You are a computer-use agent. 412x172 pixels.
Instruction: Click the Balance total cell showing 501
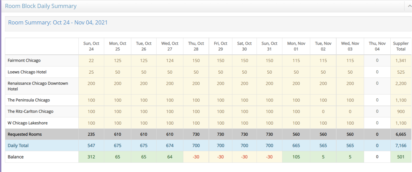(401, 157)
